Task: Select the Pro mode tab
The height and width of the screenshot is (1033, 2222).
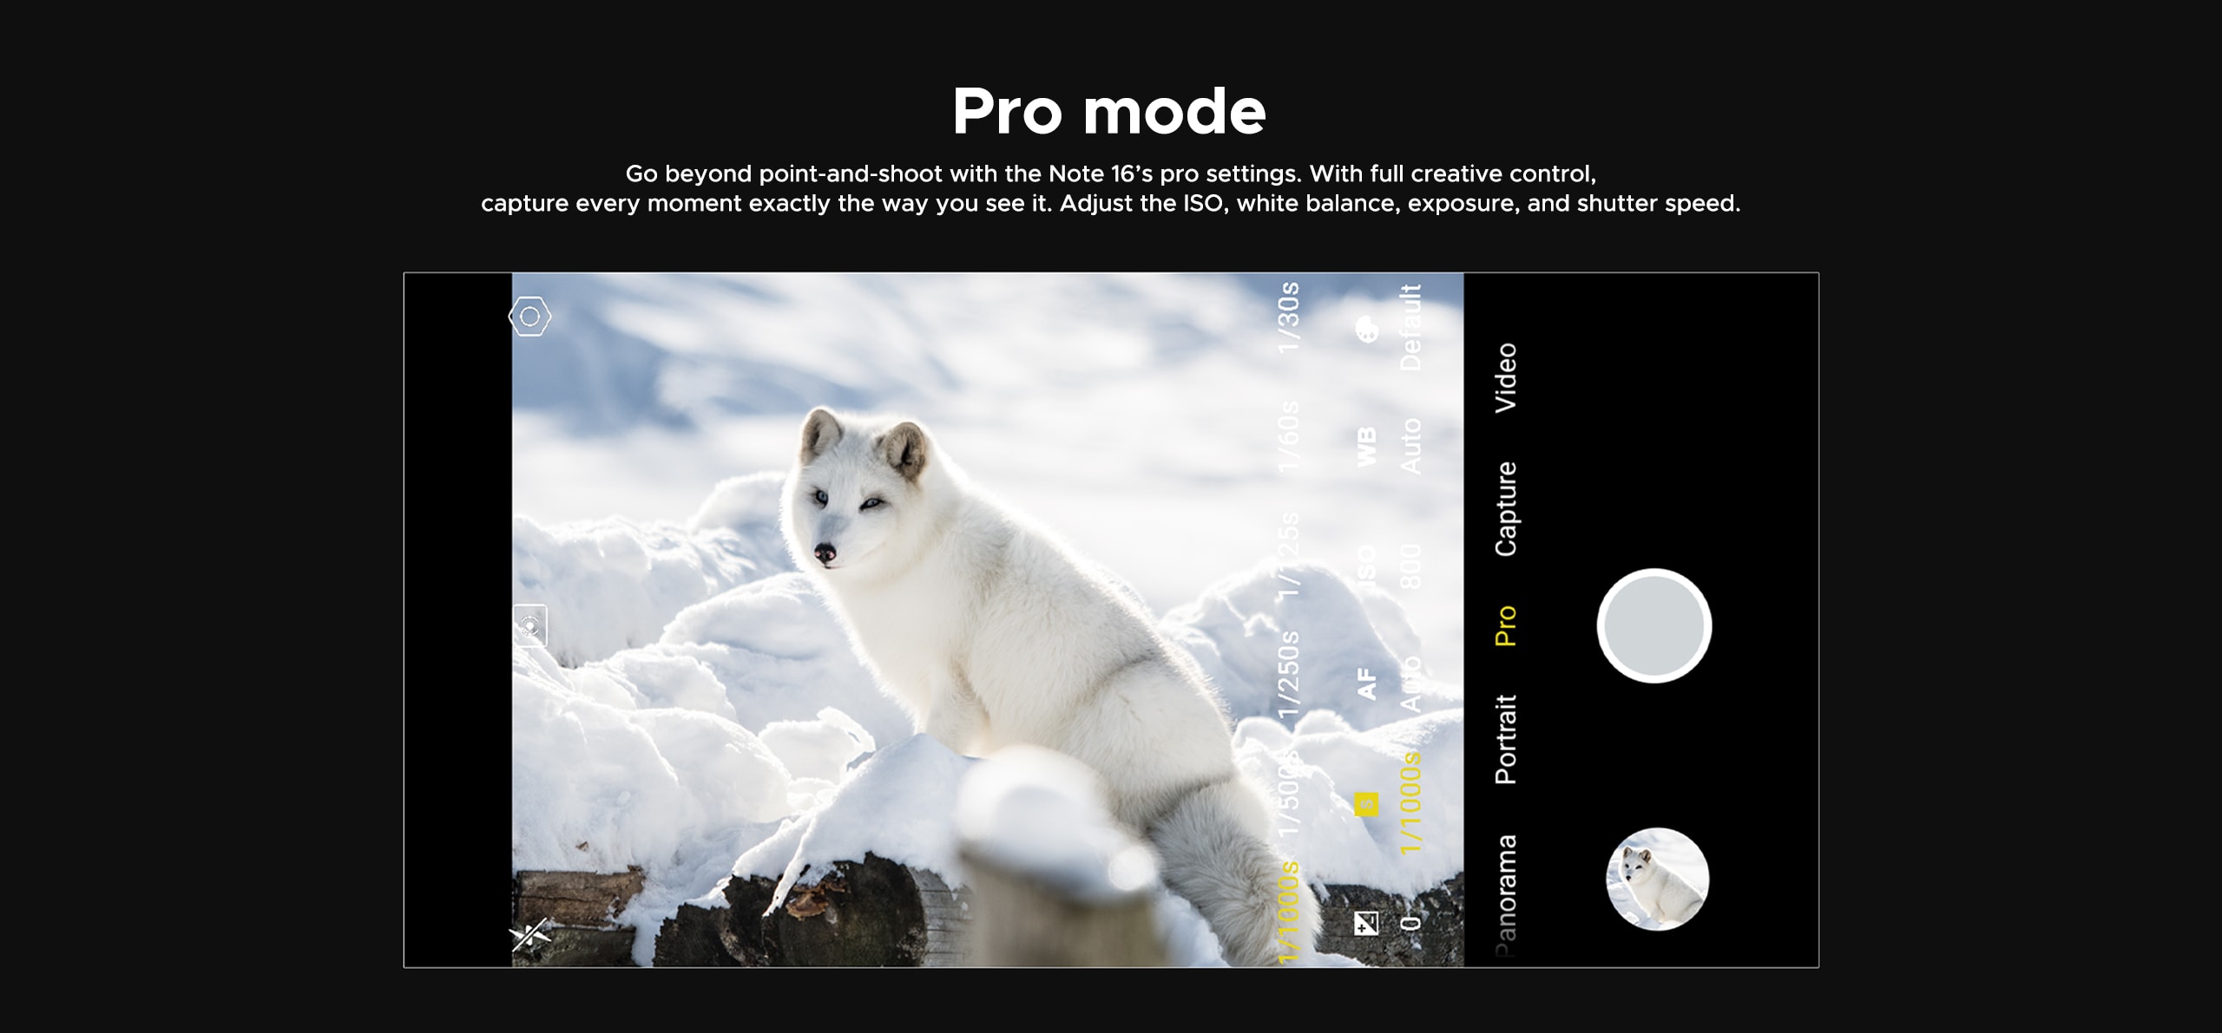Action: (1506, 625)
